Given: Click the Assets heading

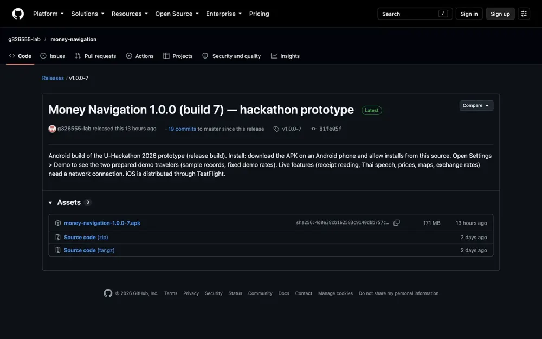Looking at the screenshot, I should click(x=69, y=202).
